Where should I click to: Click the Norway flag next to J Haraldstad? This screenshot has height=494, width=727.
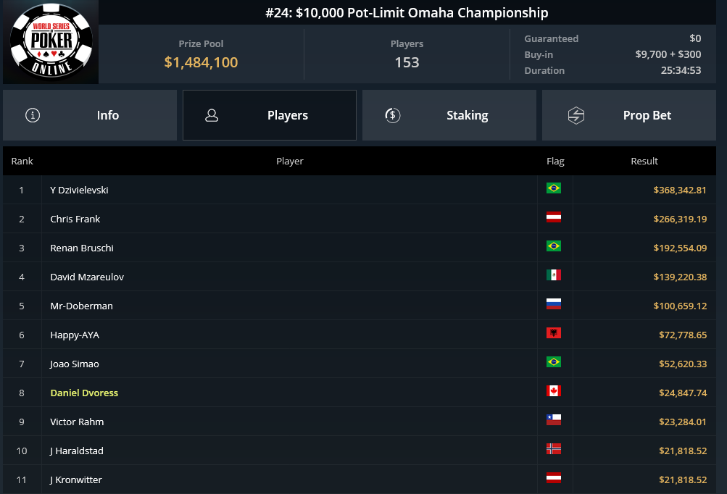pyautogui.click(x=554, y=448)
